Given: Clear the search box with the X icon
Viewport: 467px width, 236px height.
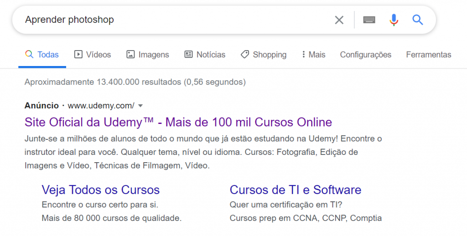Looking at the screenshot, I should tap(339, 20).
